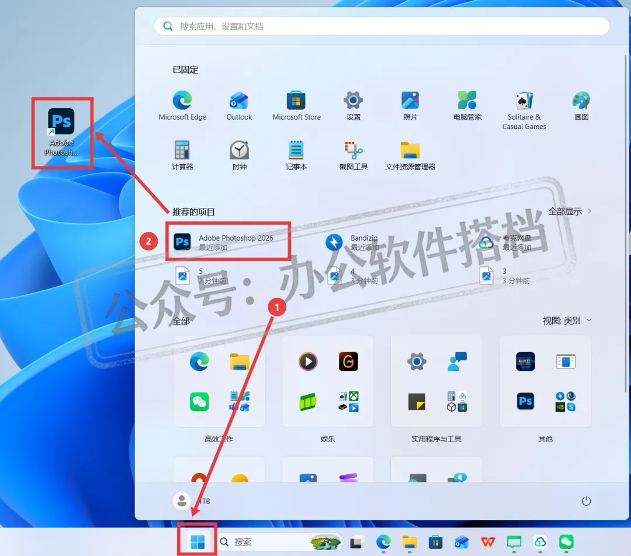Launch 电脑管家 pinned app
Screen dimensions: 631x556
point(467,106)
